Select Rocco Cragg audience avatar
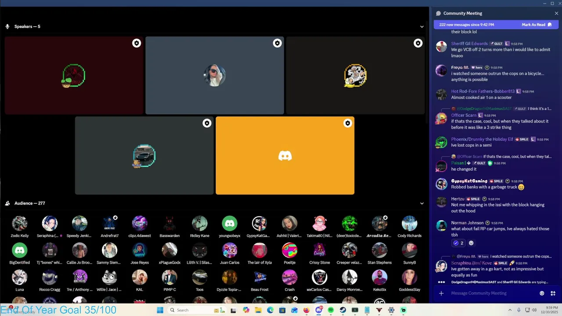The image size is (562, 316). point(50,277)
